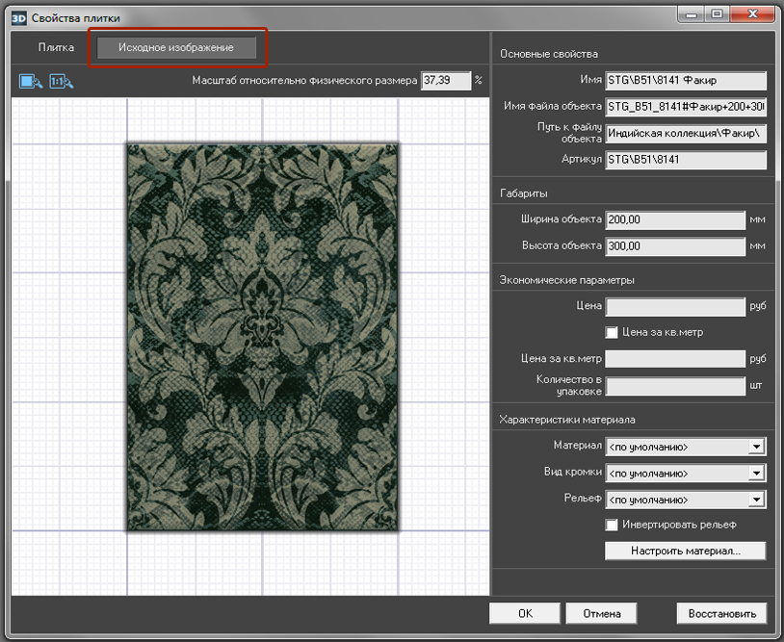This screenshot has height=642, width=784.
Task: Click the Восстановить button
Action: [721, 613]
